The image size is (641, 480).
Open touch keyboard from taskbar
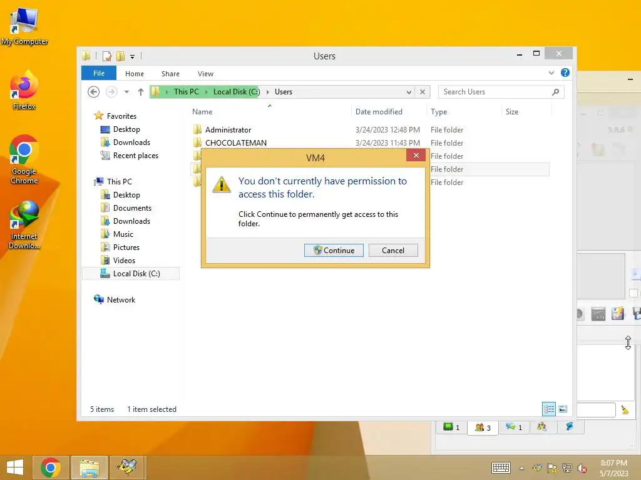tap(501, 467)
